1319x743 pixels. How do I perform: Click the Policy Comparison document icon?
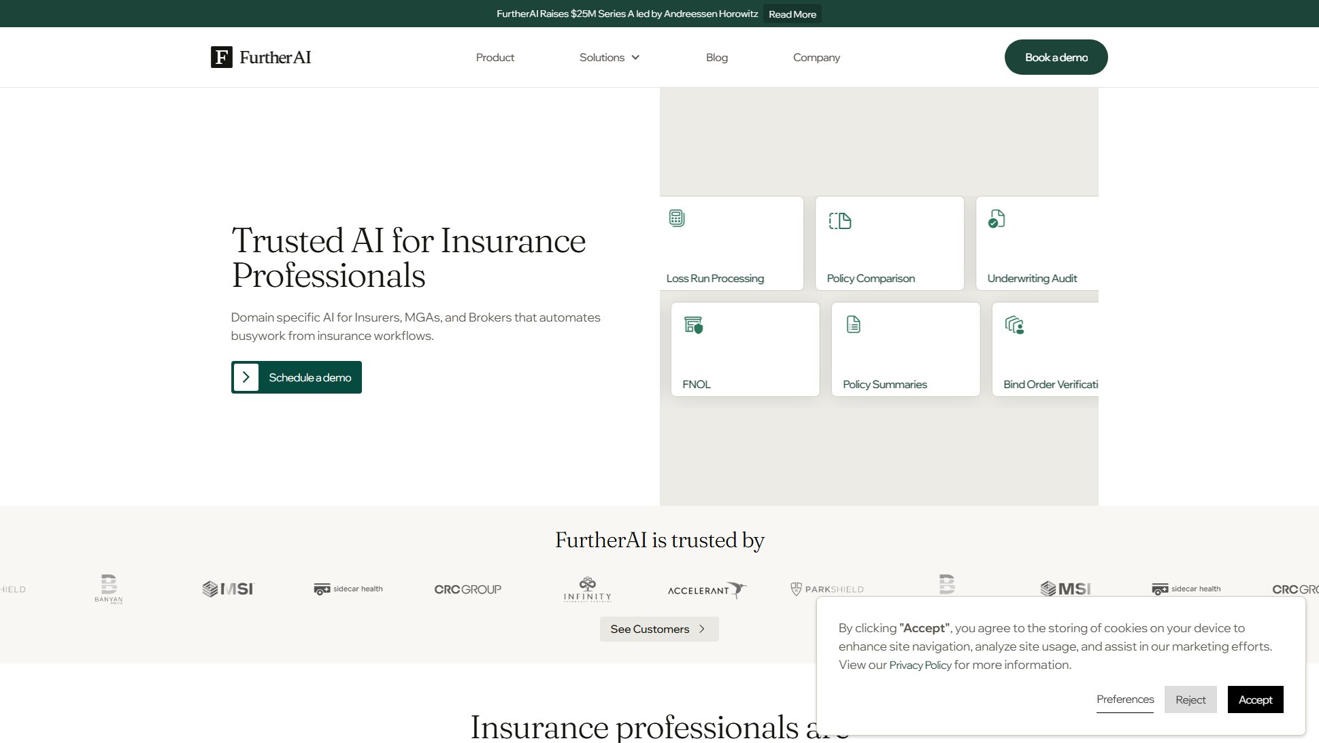click(x=839, y=221)
